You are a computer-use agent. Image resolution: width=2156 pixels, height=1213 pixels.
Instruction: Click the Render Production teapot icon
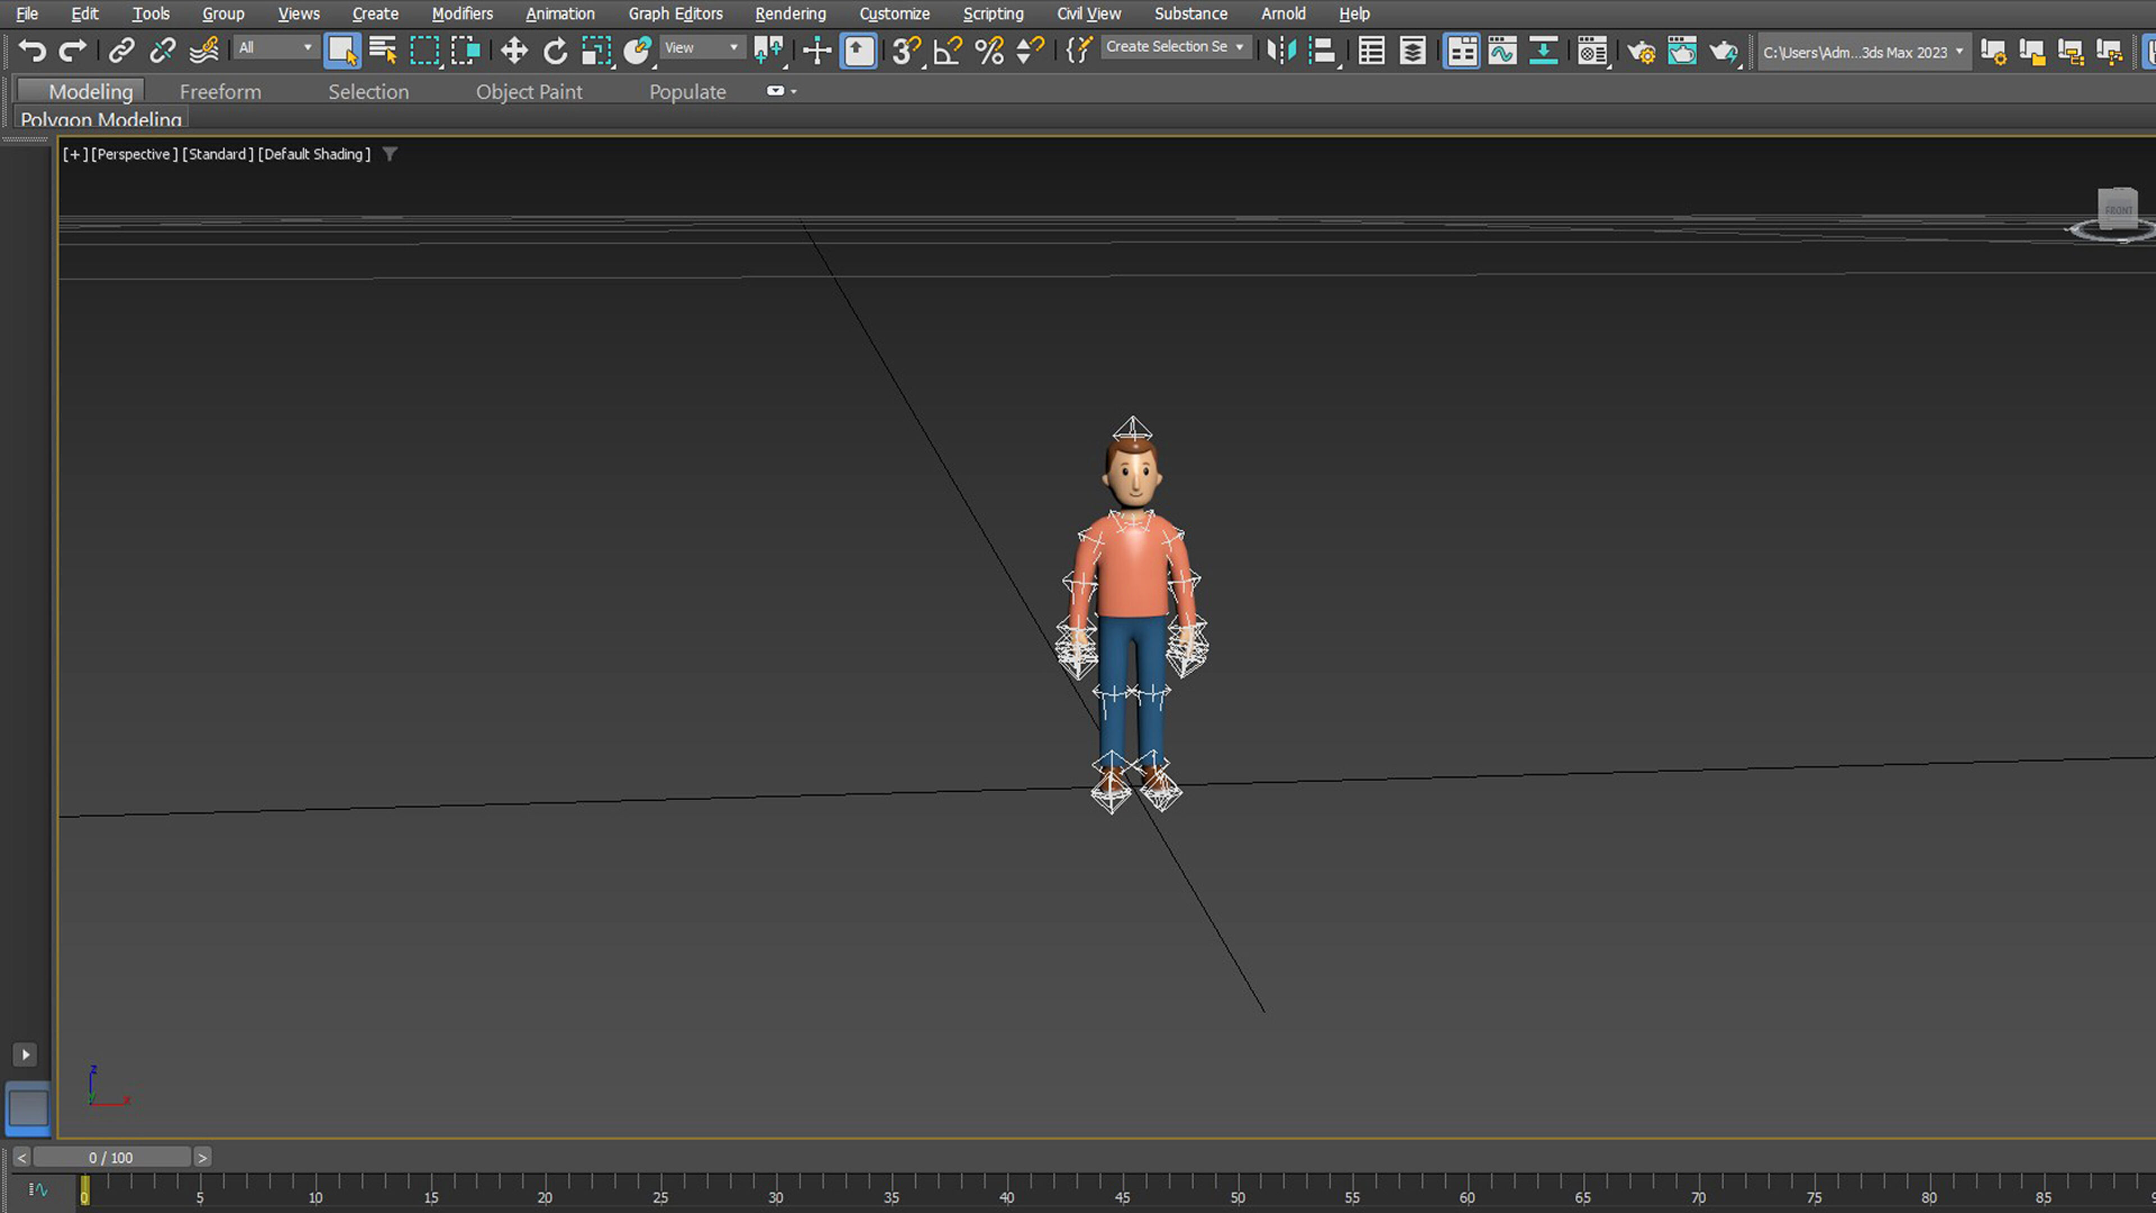(1724, 53)
